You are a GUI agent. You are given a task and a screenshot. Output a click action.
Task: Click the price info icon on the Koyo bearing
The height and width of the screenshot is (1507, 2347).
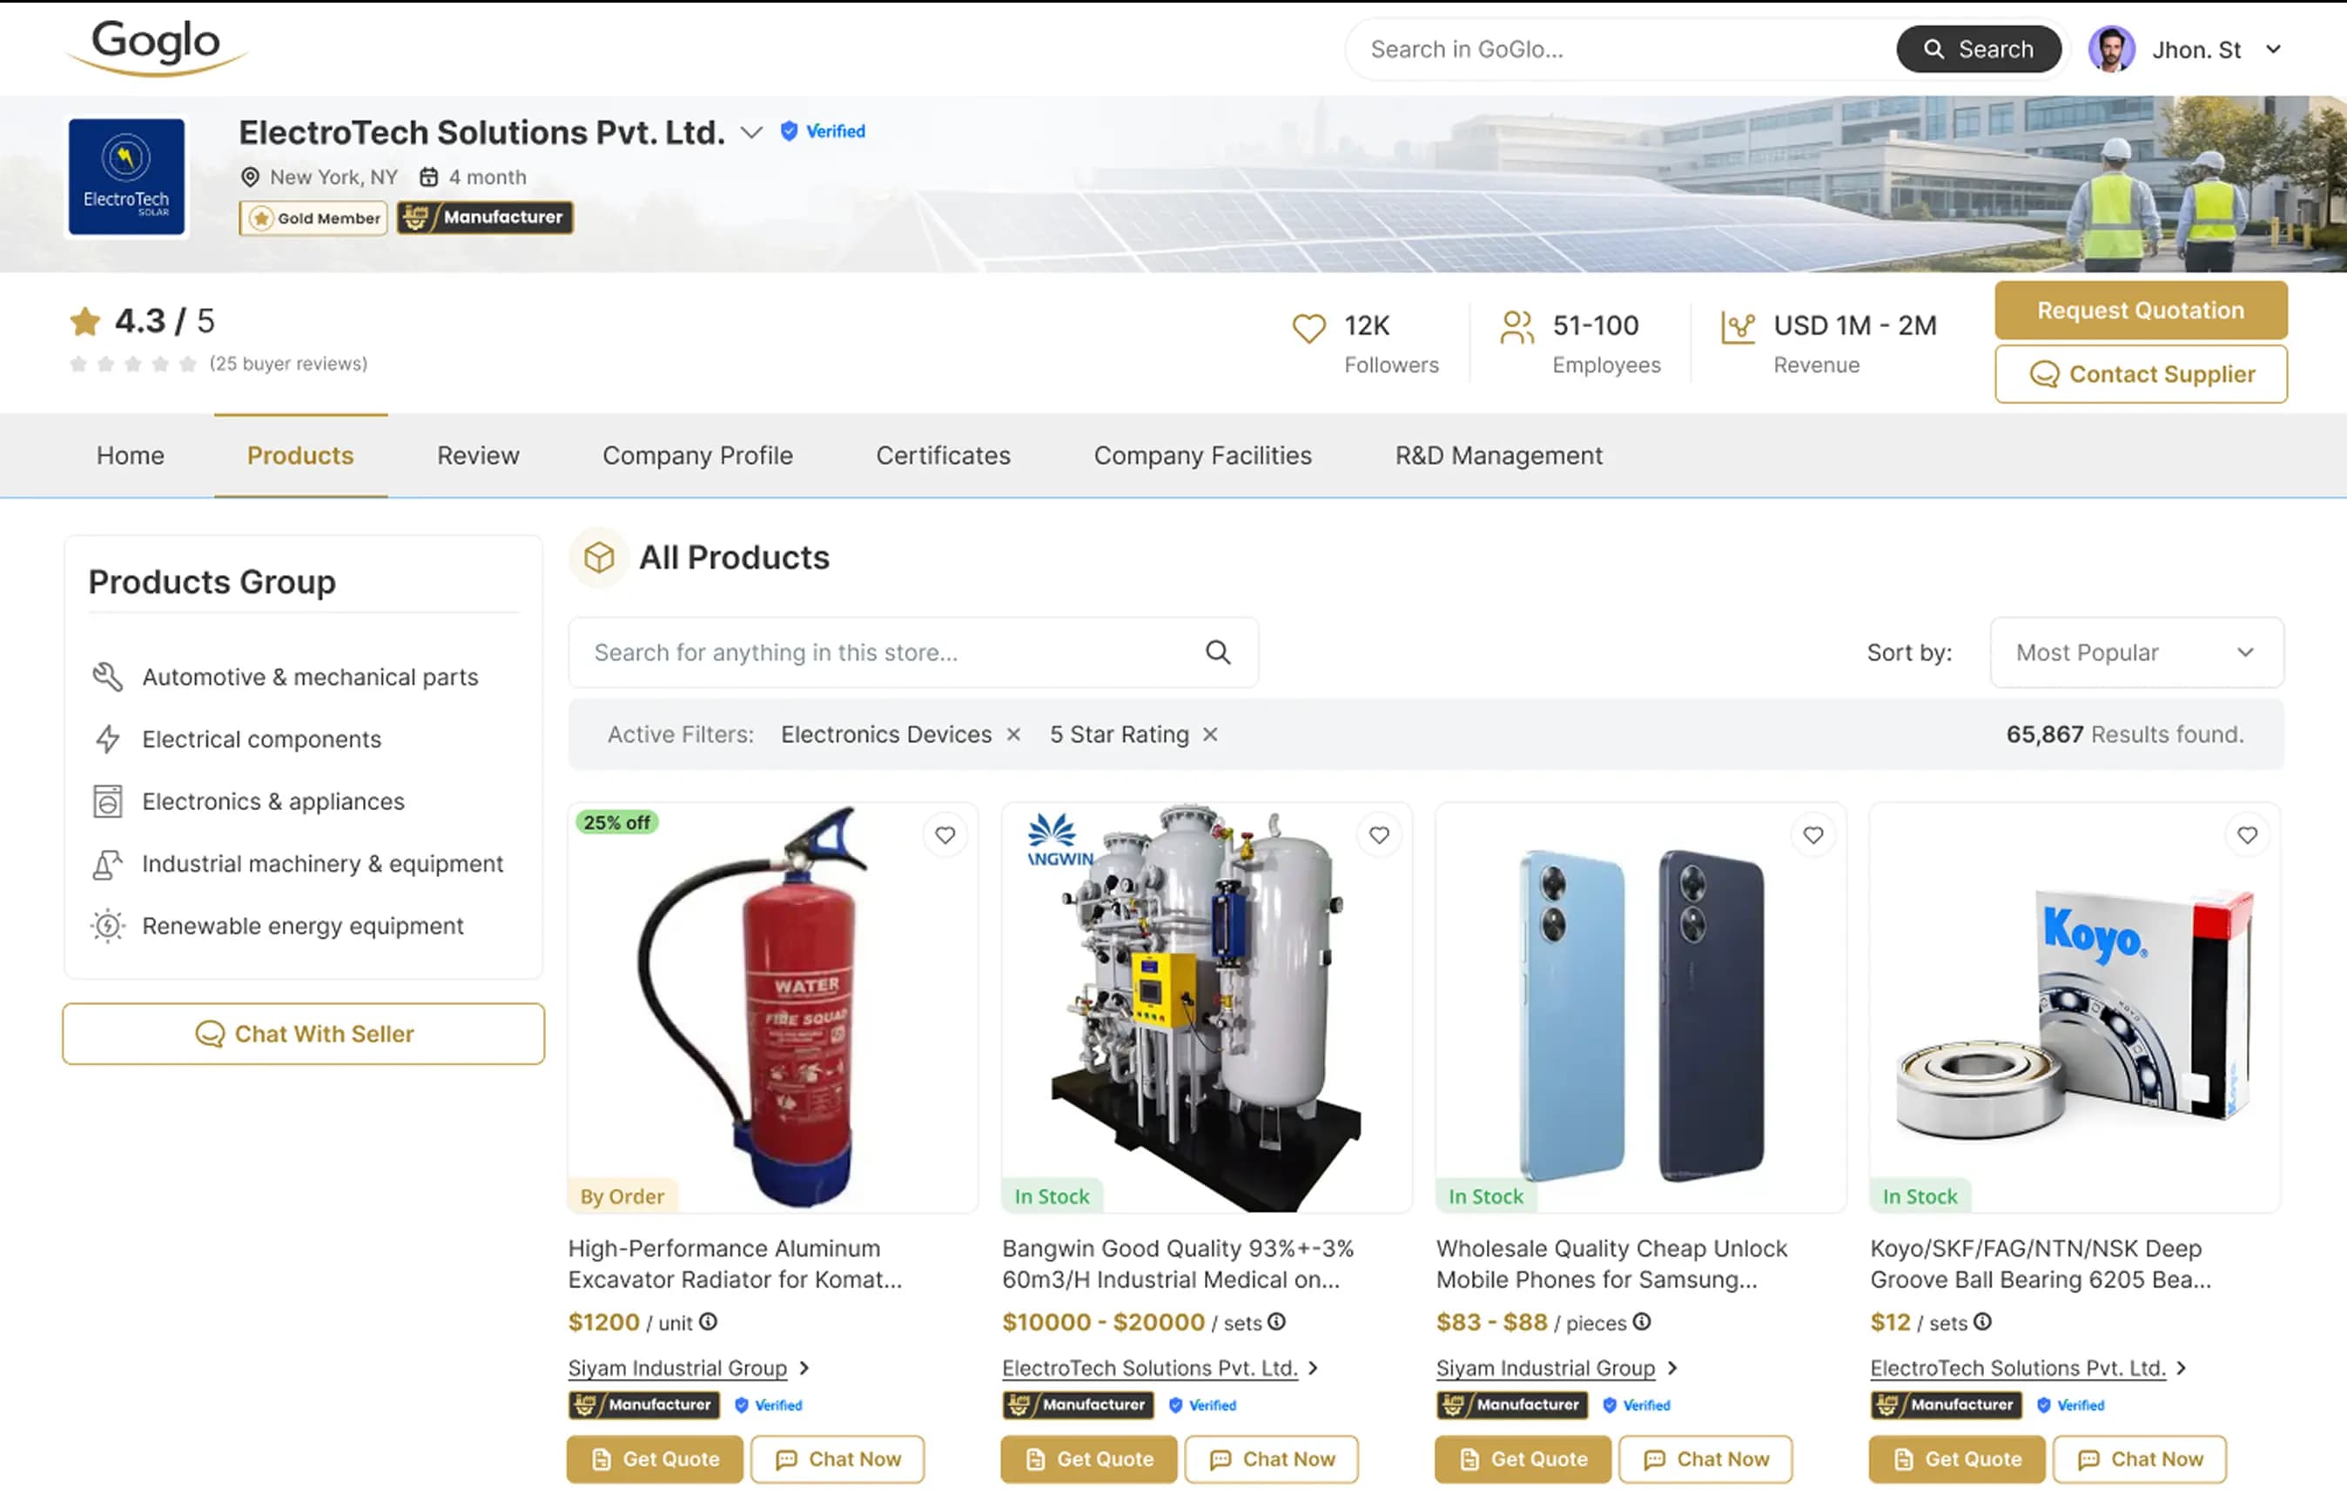click(x=1983, y=1322)
